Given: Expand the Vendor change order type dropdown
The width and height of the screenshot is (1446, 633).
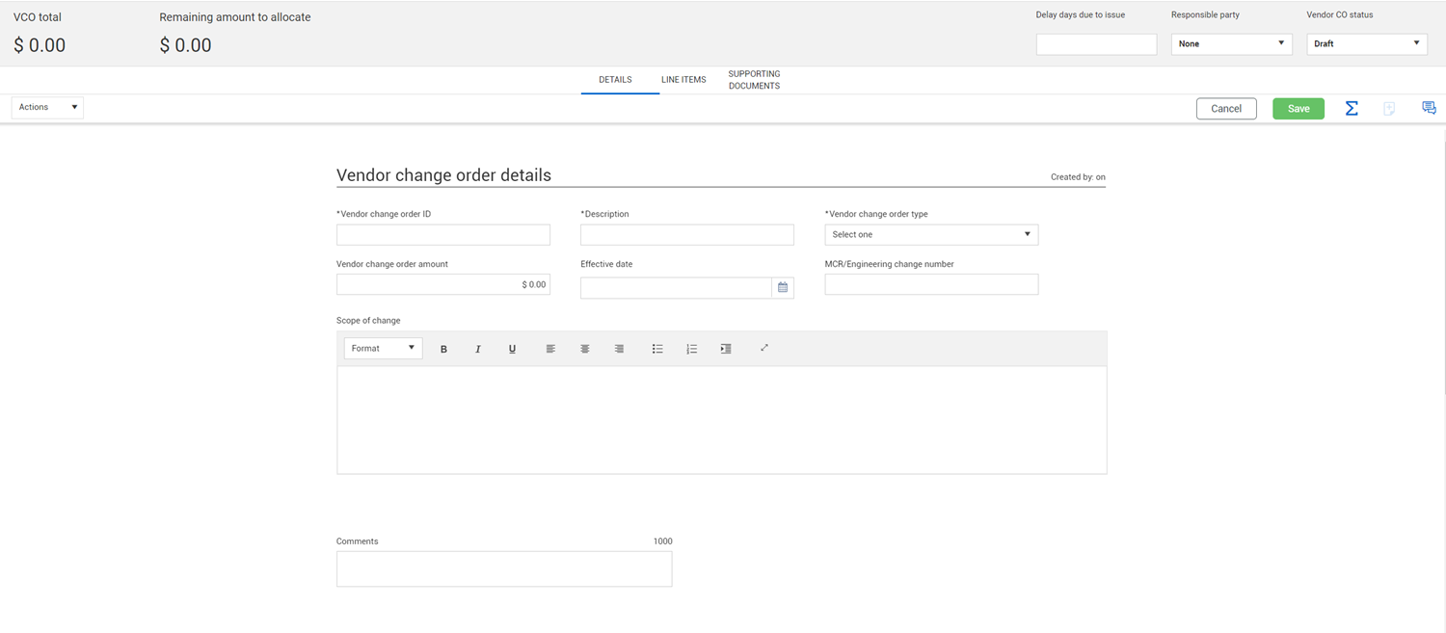Looking at the screenshot, I should pos(931,234).
